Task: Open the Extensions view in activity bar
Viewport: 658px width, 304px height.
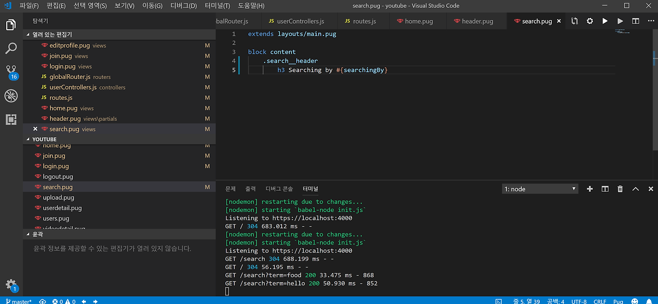Action: pos(11,119)
